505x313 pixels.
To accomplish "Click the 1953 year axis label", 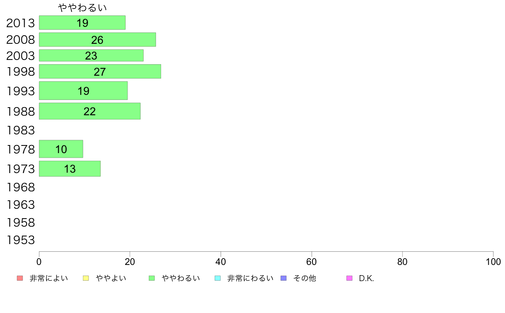I will [20, 240].
